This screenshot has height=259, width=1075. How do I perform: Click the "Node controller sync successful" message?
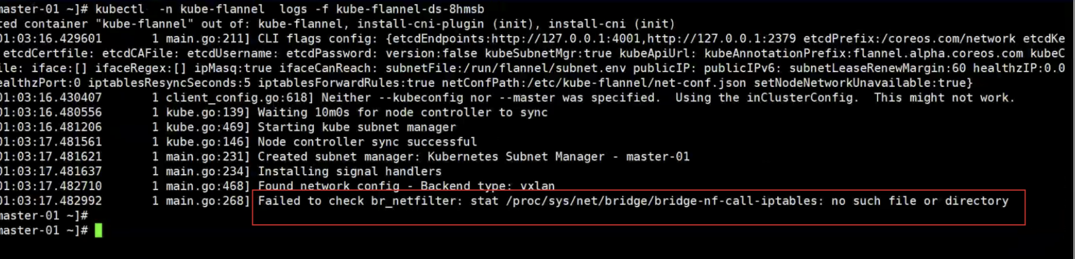(367, 142)
